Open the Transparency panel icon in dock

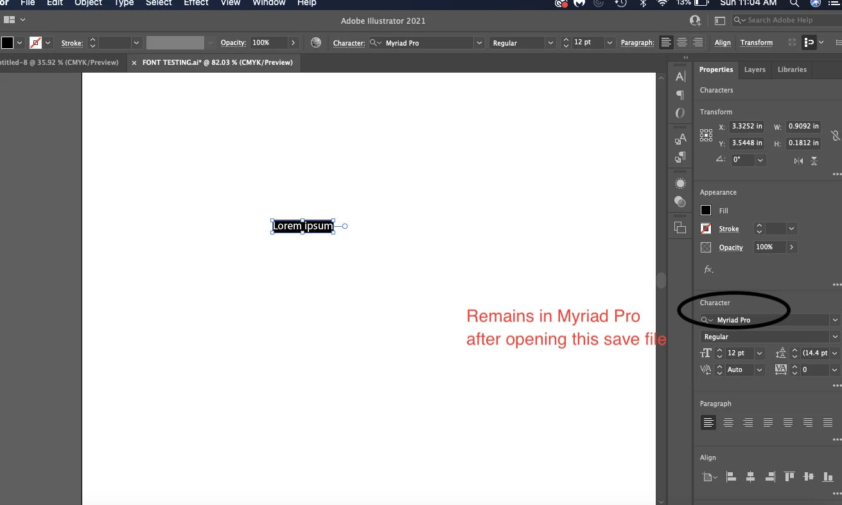coord(680,202)
